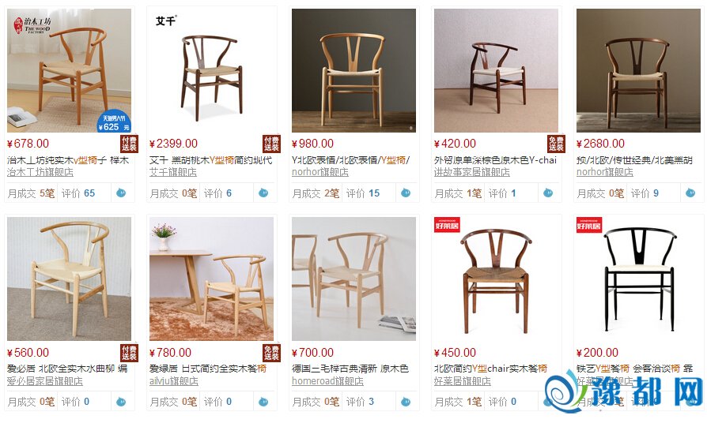
Task: Open the dark walnut 艾千 chair thumbnail
Action: [x=211, y=71]
